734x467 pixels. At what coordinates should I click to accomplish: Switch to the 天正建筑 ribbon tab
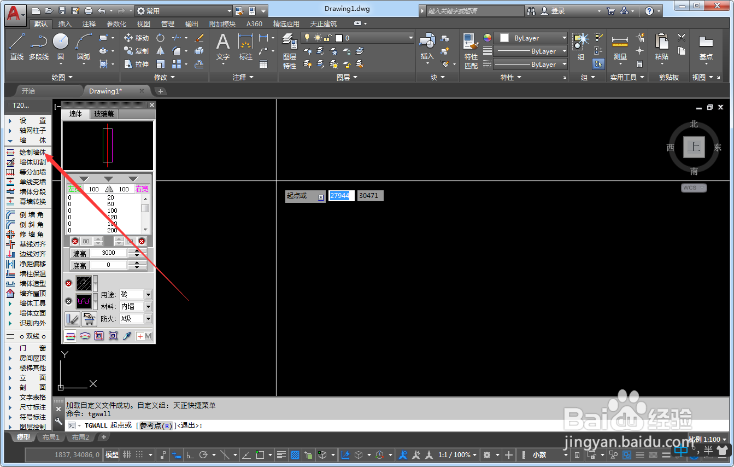pos(324,24)
